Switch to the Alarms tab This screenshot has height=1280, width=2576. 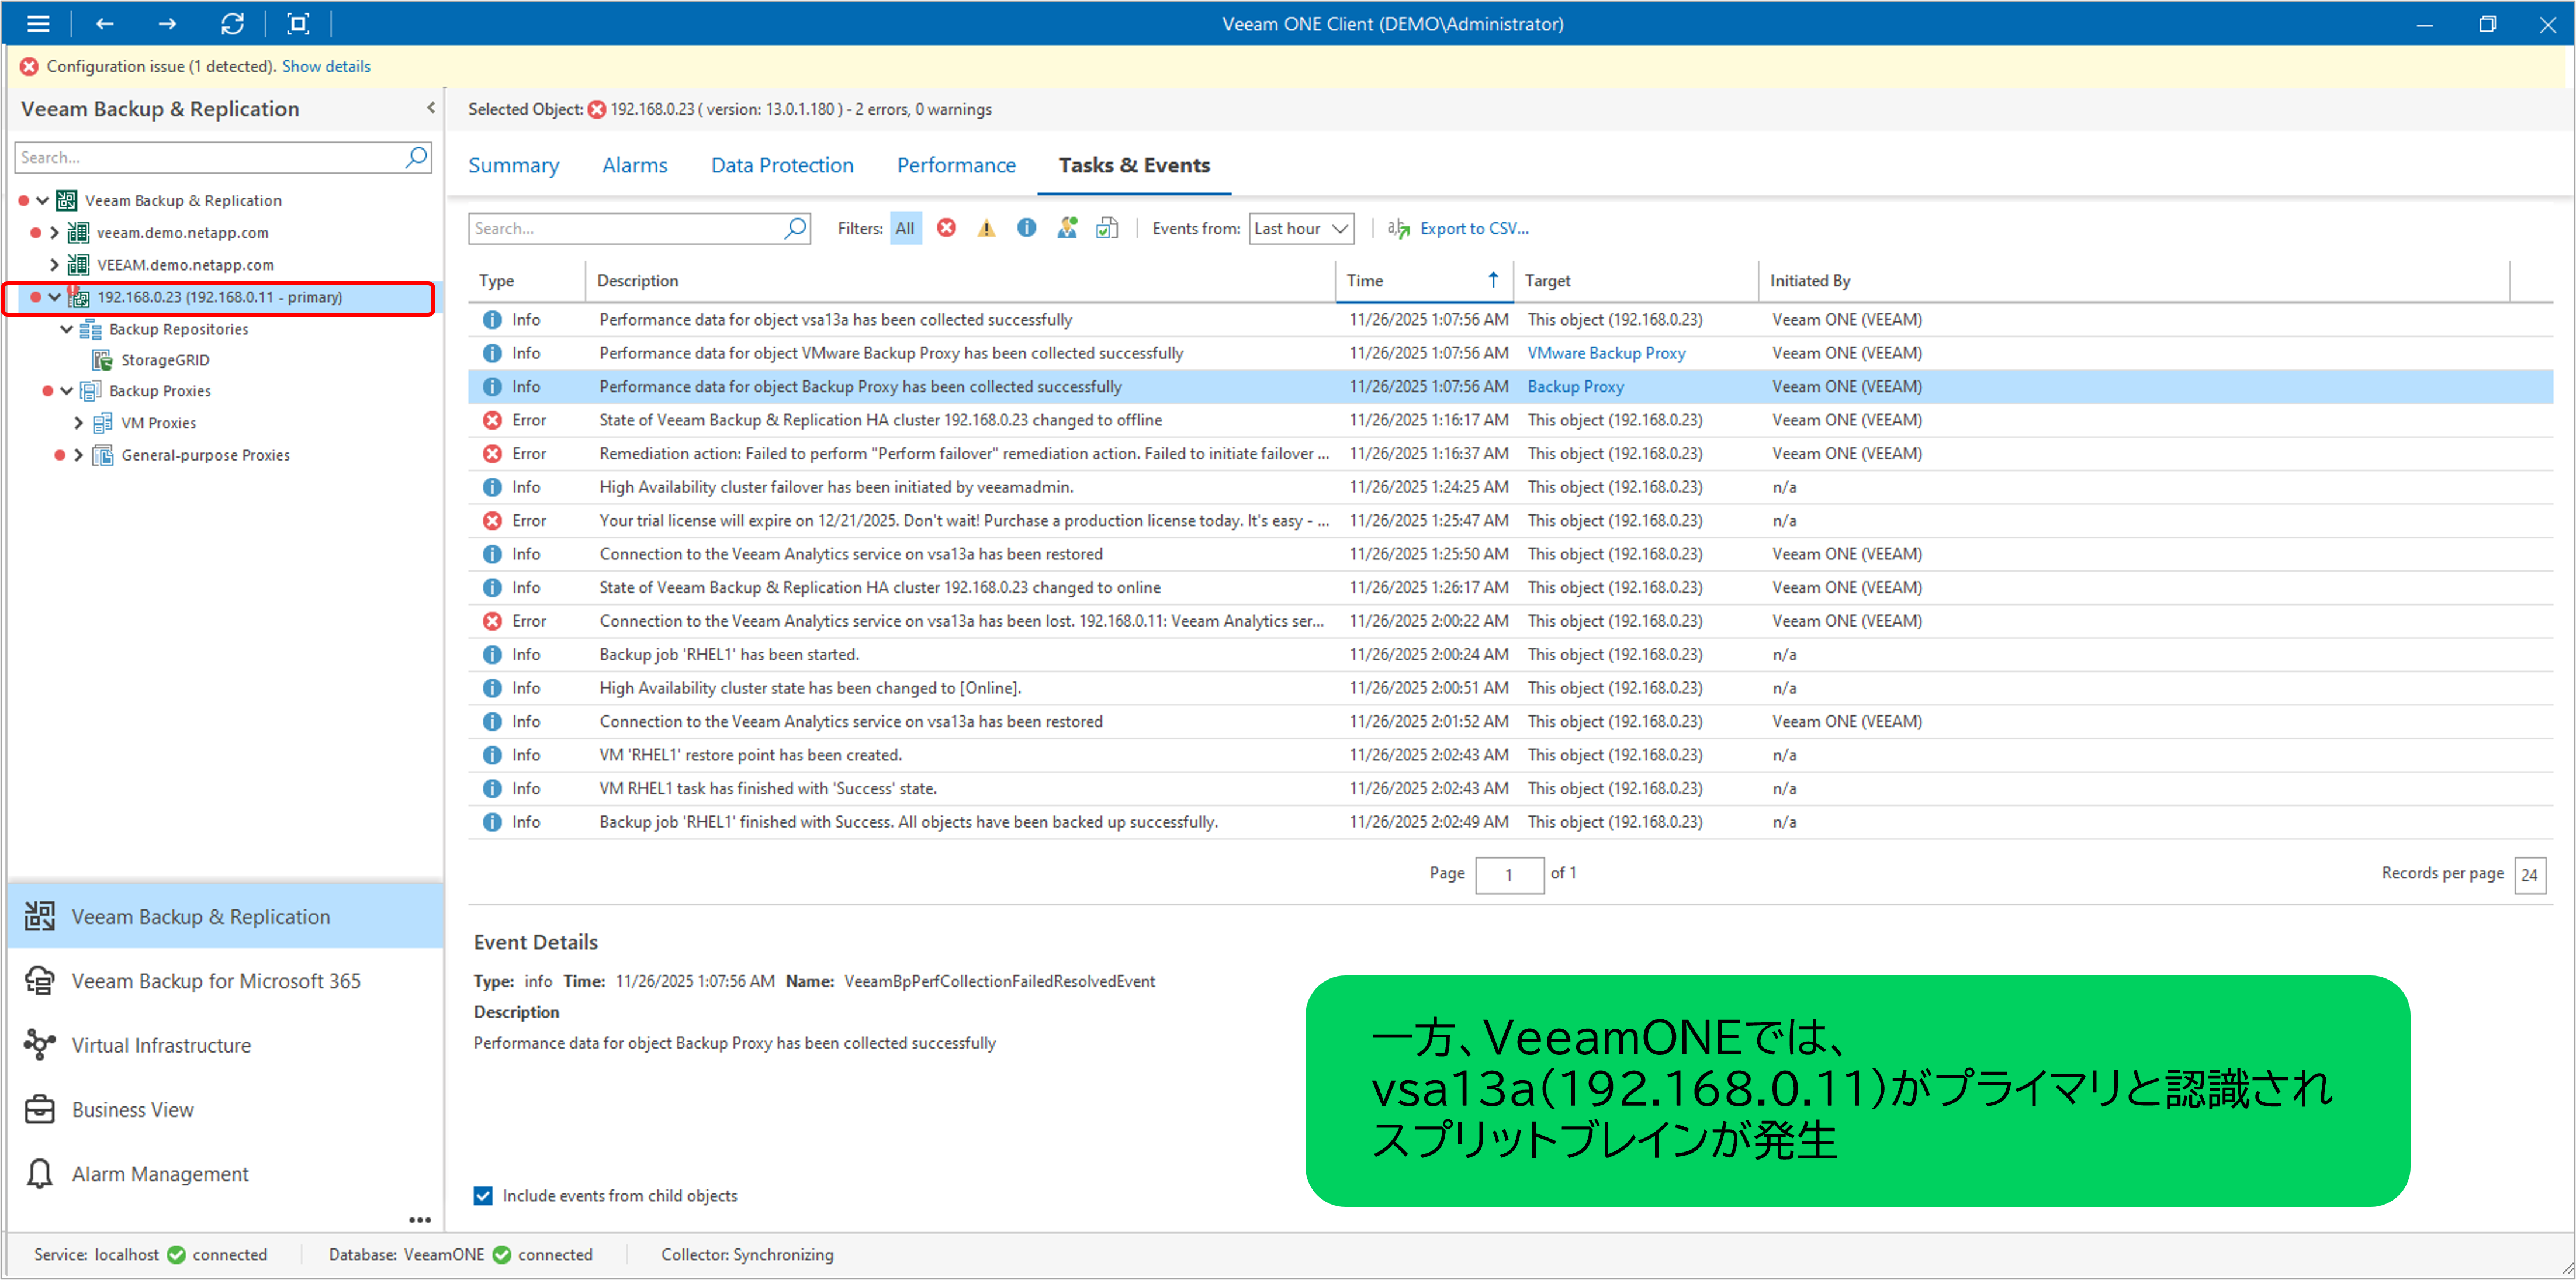tap(634, 165)
